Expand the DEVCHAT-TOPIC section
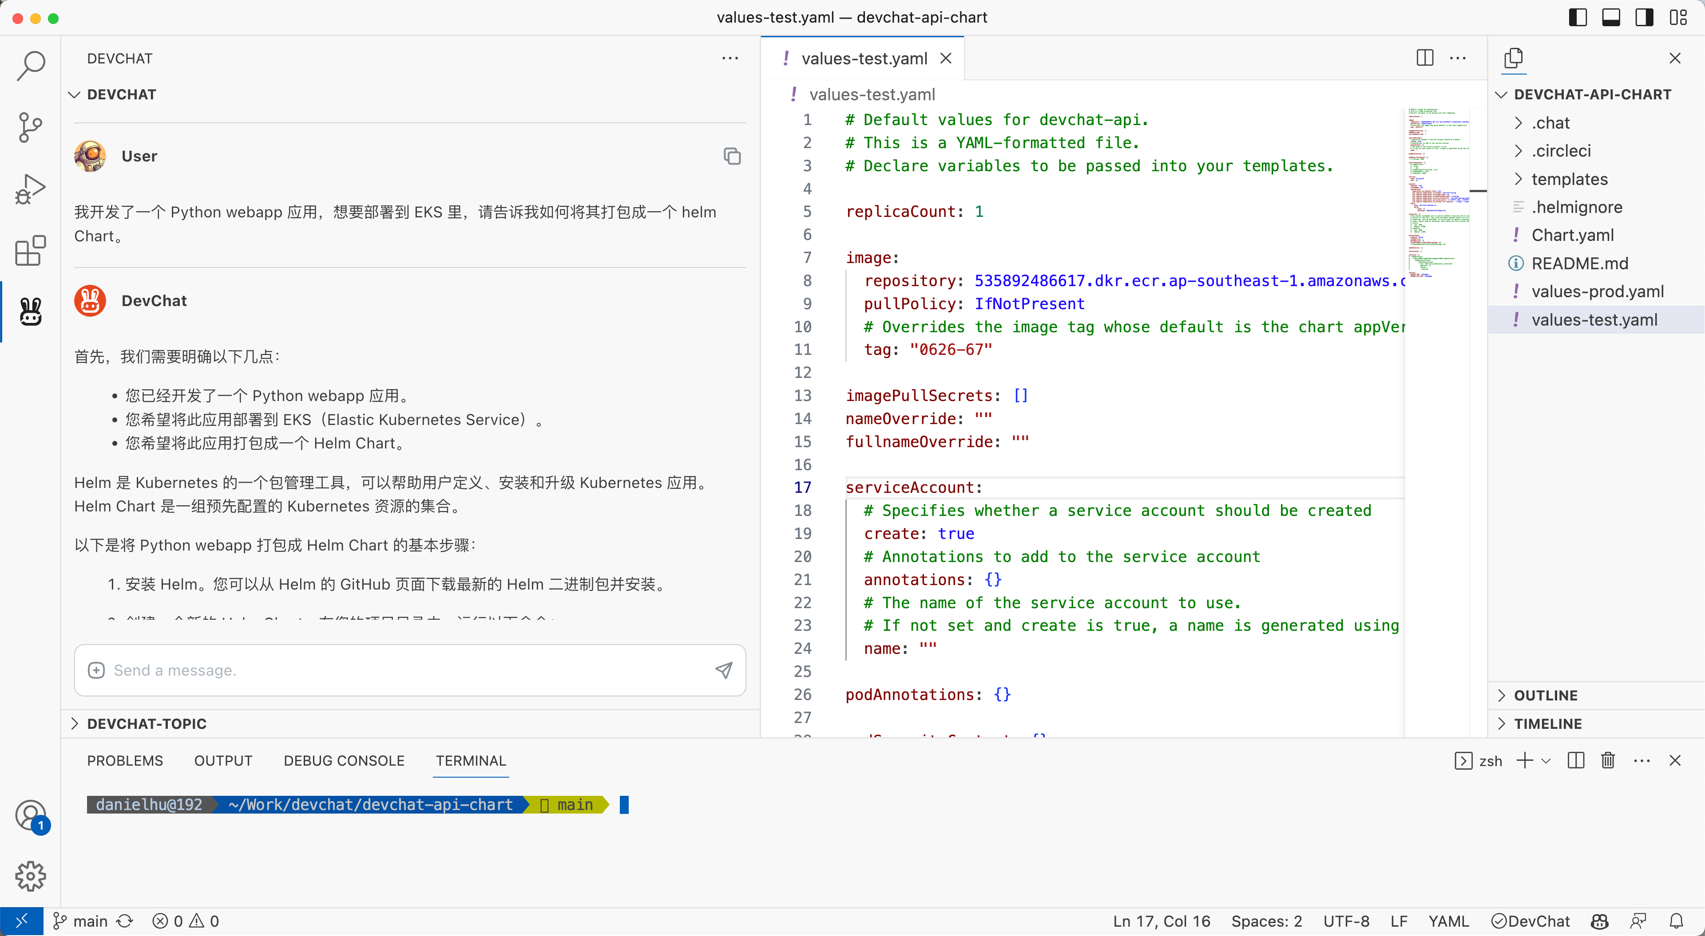Screen dimensions: 1705x936 146,724
